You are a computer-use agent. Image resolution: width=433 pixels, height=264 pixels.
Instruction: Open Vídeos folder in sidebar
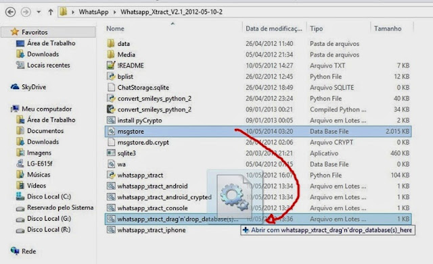click(37, 186)
